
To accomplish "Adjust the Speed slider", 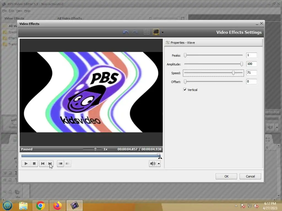I will coord(213,73).
